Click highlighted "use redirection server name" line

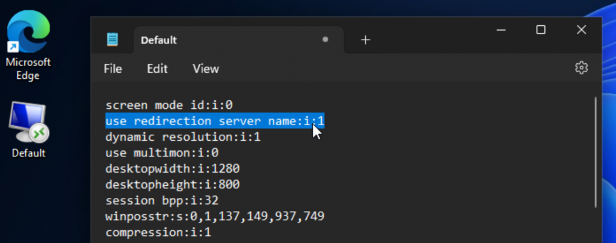(x=215, y=121)
